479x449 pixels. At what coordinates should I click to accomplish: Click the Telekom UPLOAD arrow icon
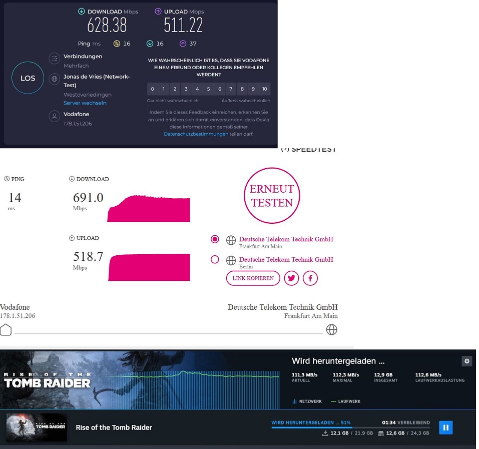point(72,238)
